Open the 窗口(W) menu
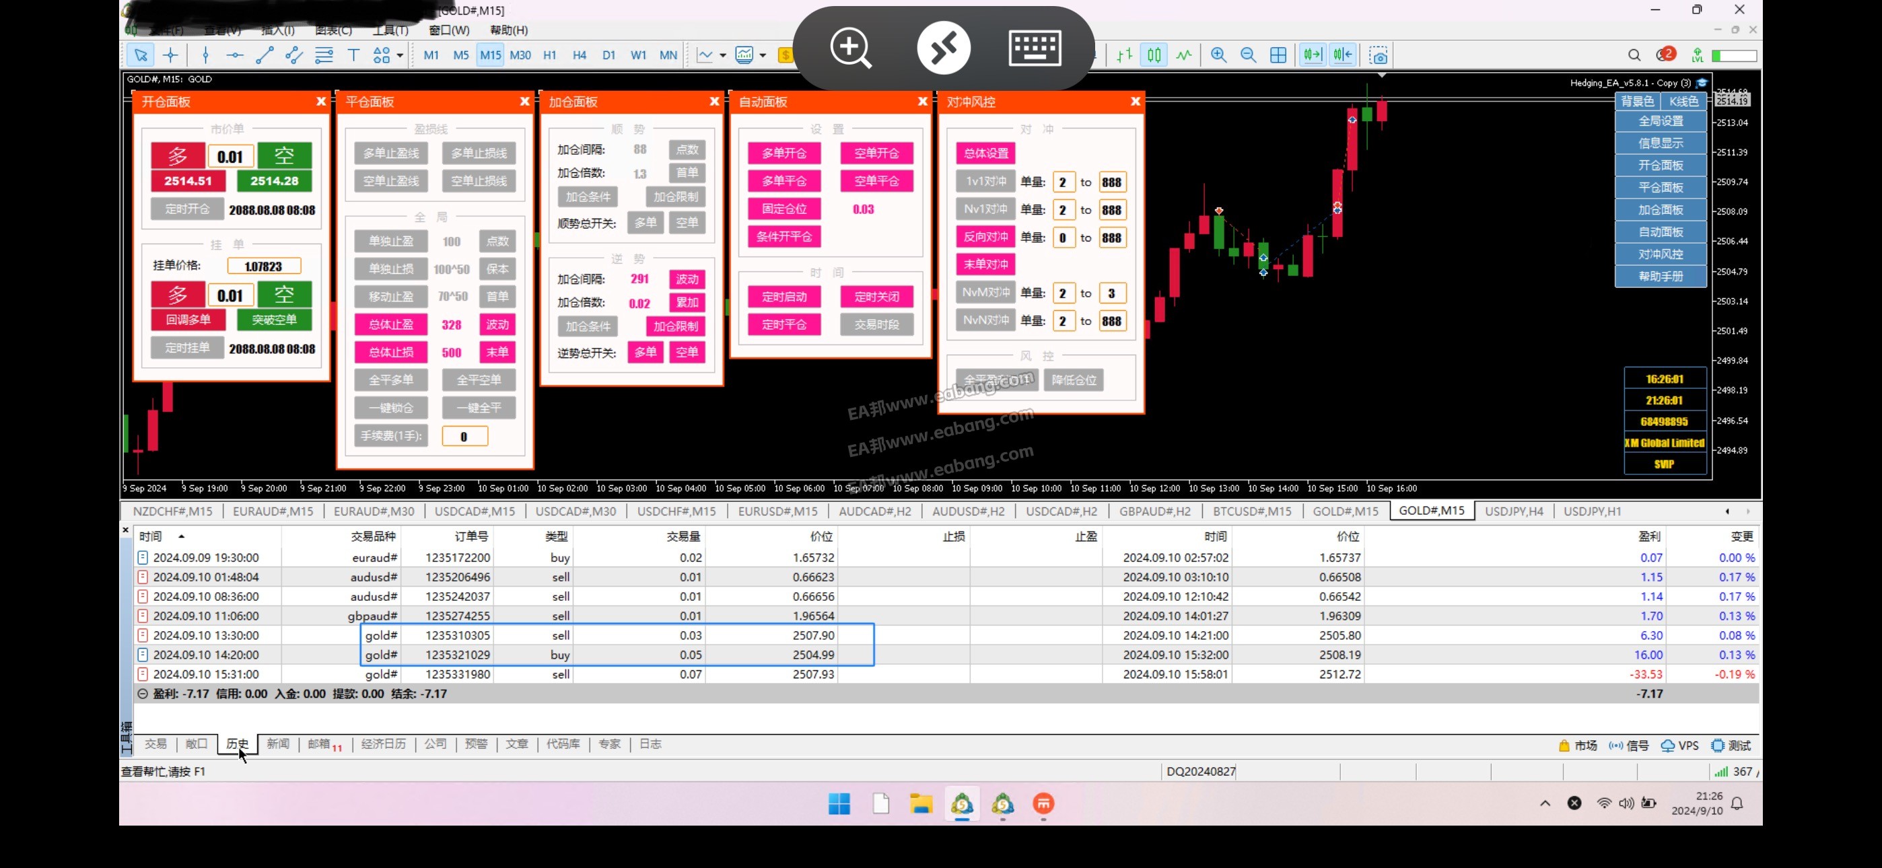This screenshot has height=868, width=1882. coord(448,30)
